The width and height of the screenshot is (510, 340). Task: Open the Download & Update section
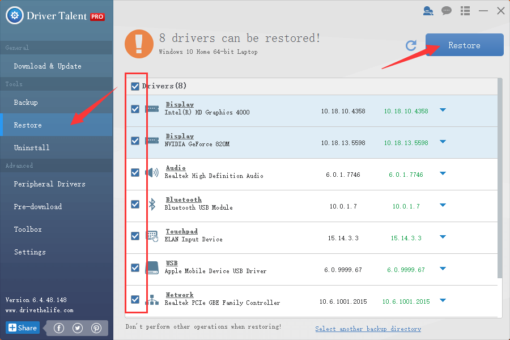coord(57,66)
